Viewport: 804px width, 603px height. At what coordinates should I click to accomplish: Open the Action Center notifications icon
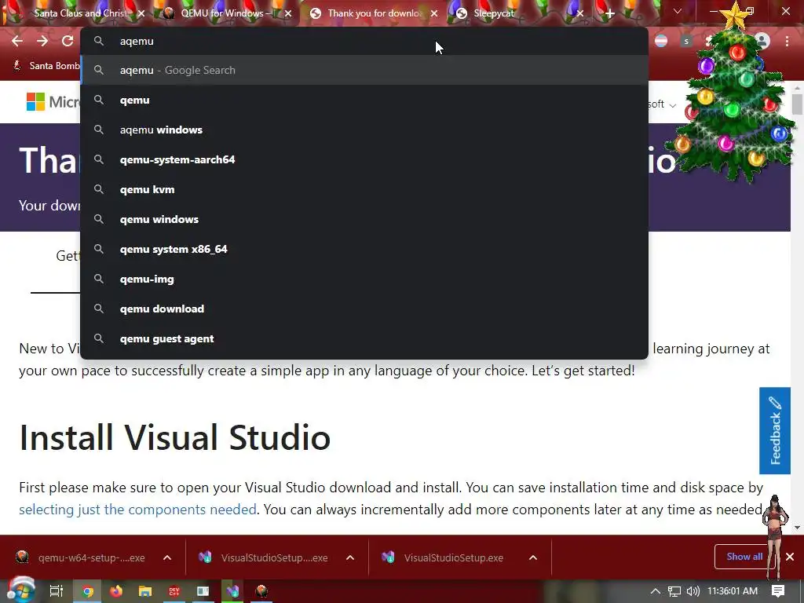(x=778, y=591)
